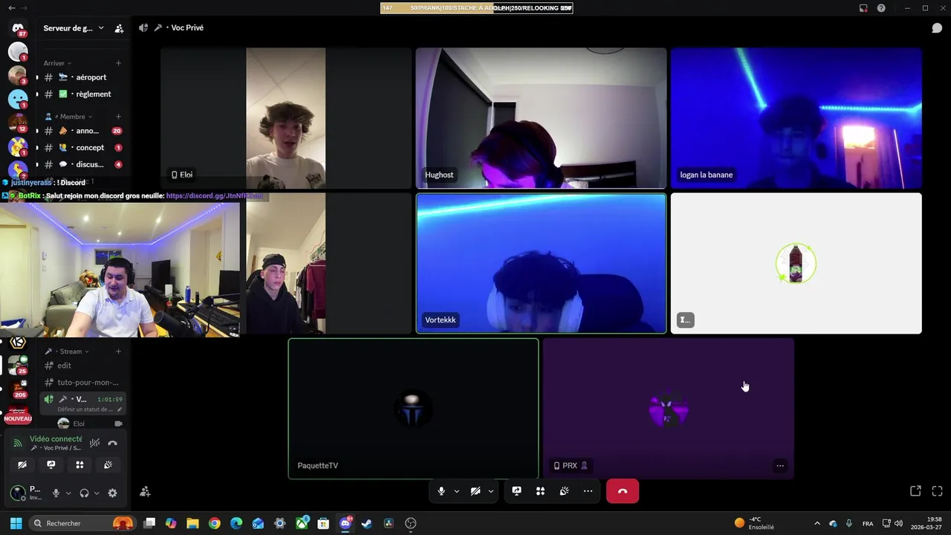Open microphone options arrow in call bar
The image size is (951, 535).
[x=456, y=491]
